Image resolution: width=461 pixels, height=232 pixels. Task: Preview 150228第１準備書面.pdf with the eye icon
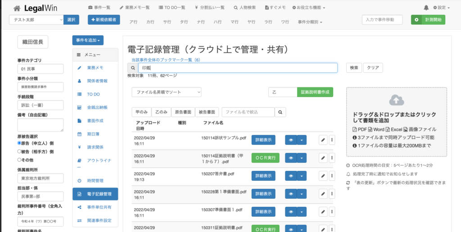291,194
